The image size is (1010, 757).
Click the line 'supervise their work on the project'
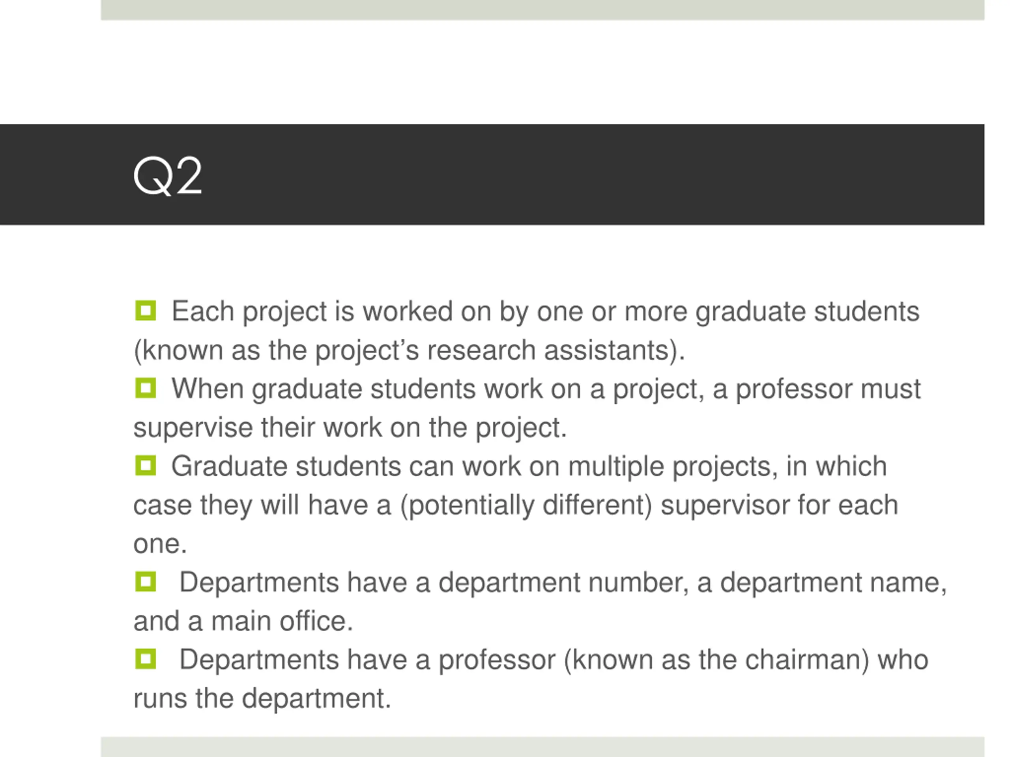tap(350, 428)
